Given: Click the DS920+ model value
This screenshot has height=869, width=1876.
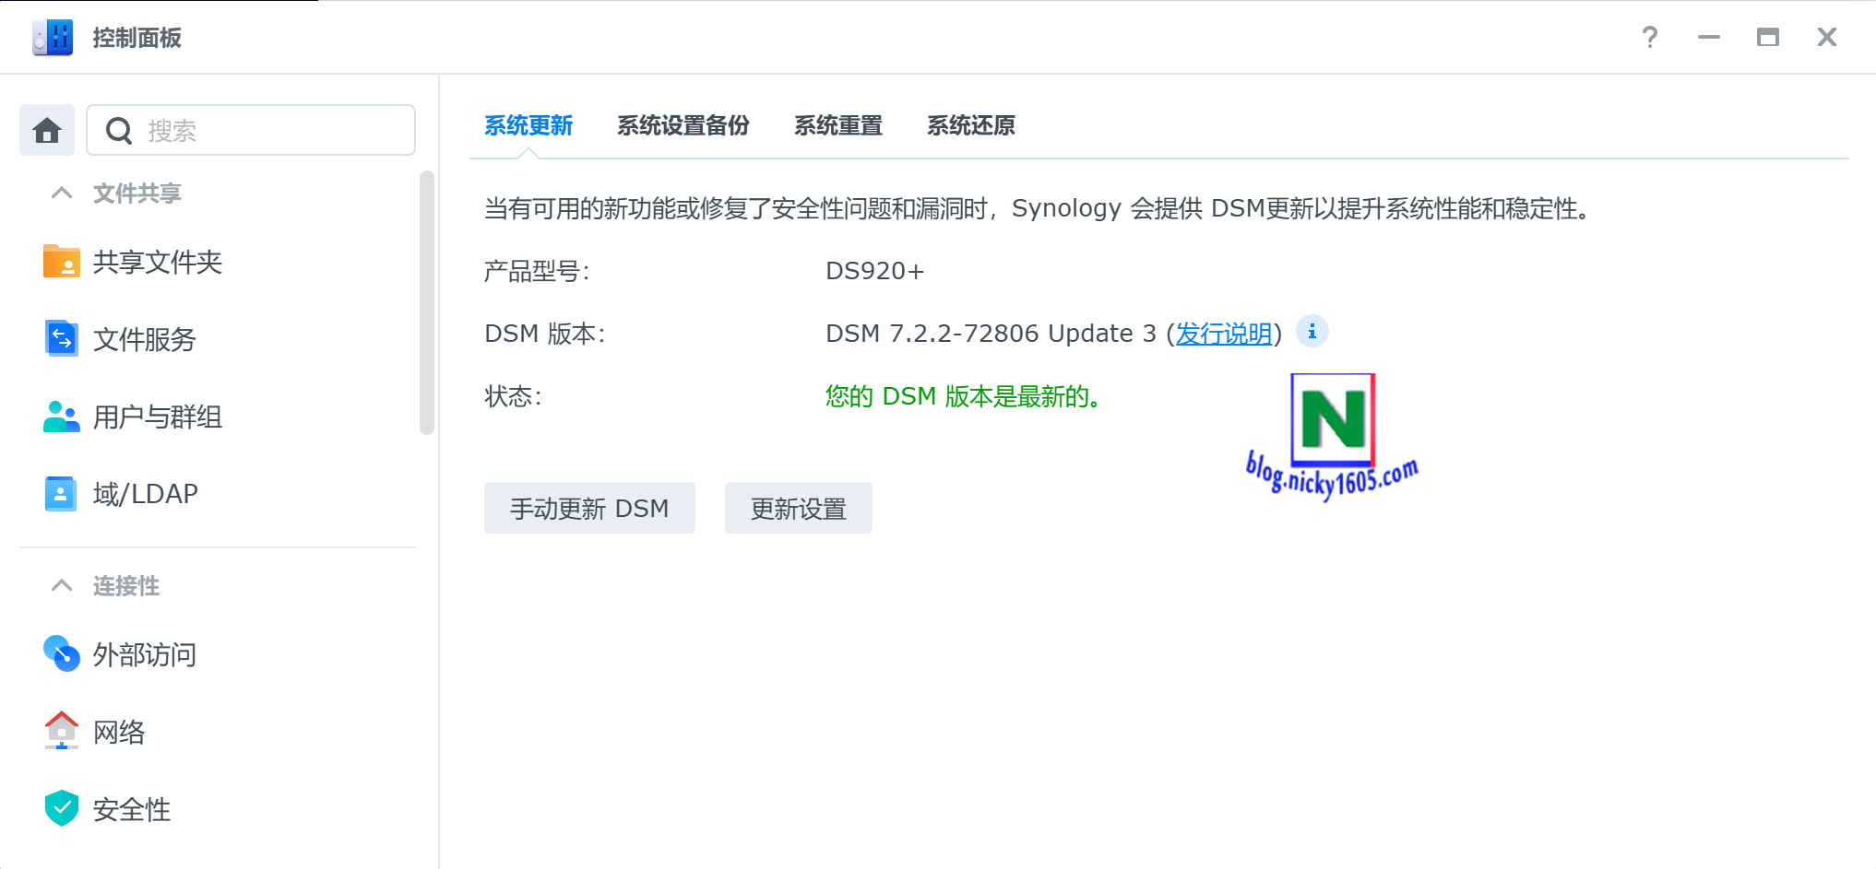Looking at the screenshot, I should click(874, 271).
